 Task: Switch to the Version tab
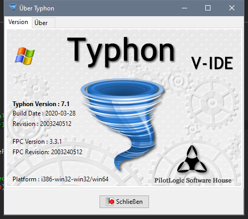18,22
